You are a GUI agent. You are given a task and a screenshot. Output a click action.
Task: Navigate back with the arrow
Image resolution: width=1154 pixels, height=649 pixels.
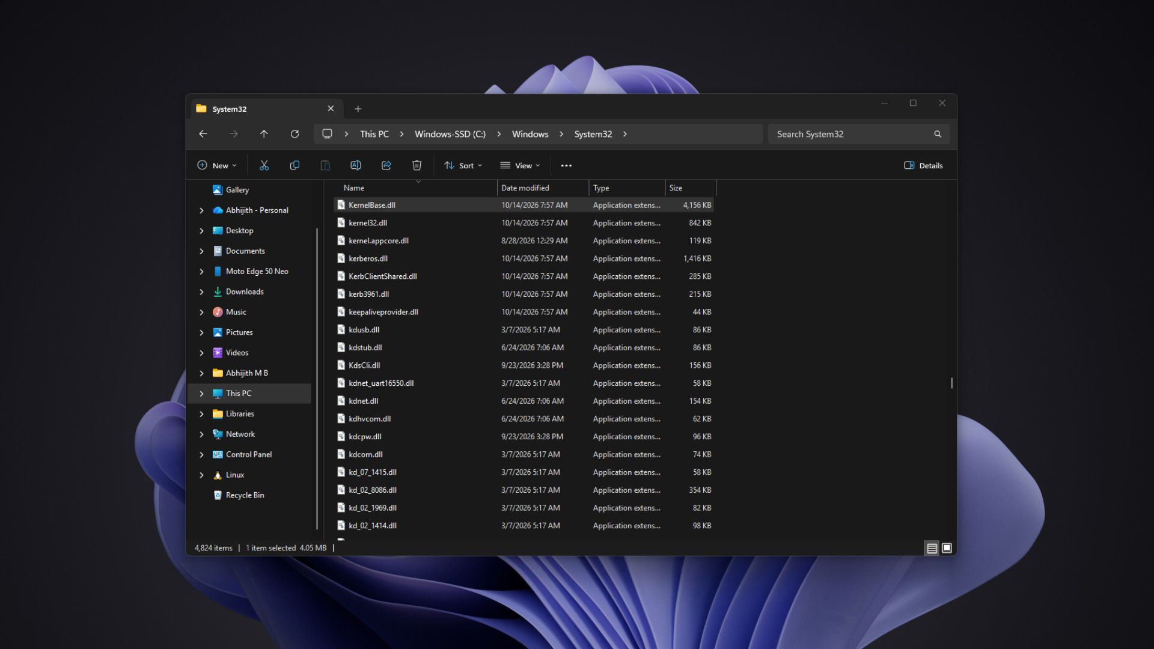tap(203, 134)
